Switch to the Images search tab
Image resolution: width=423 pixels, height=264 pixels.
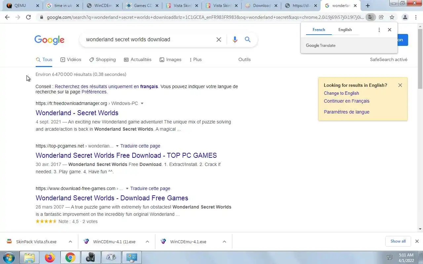click(170, 59)
